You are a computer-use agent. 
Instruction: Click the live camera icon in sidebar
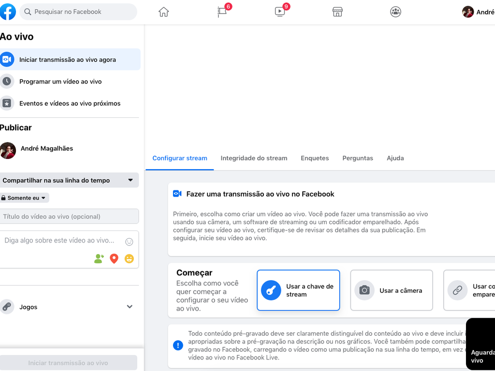point(7,59)
